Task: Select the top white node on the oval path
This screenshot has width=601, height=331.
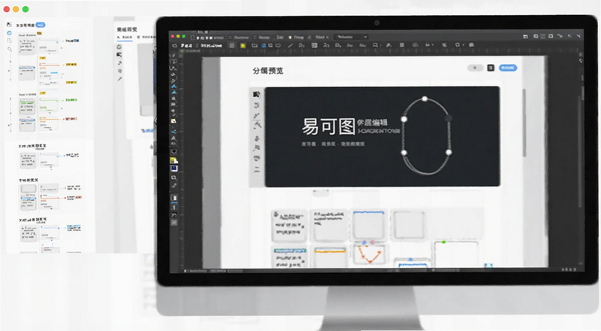Action: [x=424, y=99]
